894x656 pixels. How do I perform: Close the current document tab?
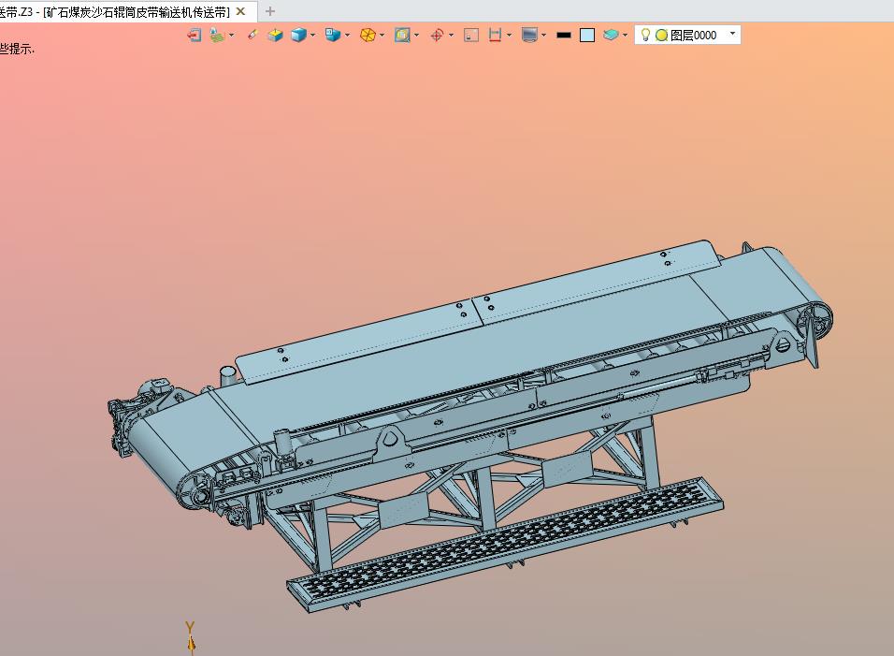click(241, 11)
